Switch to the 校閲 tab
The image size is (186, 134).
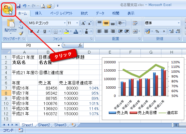tap(116, 13)
